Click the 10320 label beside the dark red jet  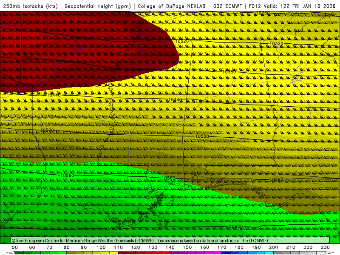[182, 41]
